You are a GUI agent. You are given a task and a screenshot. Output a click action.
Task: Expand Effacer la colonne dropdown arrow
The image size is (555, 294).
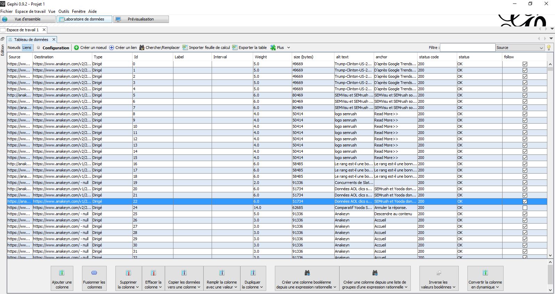click(x=160, y=287)
